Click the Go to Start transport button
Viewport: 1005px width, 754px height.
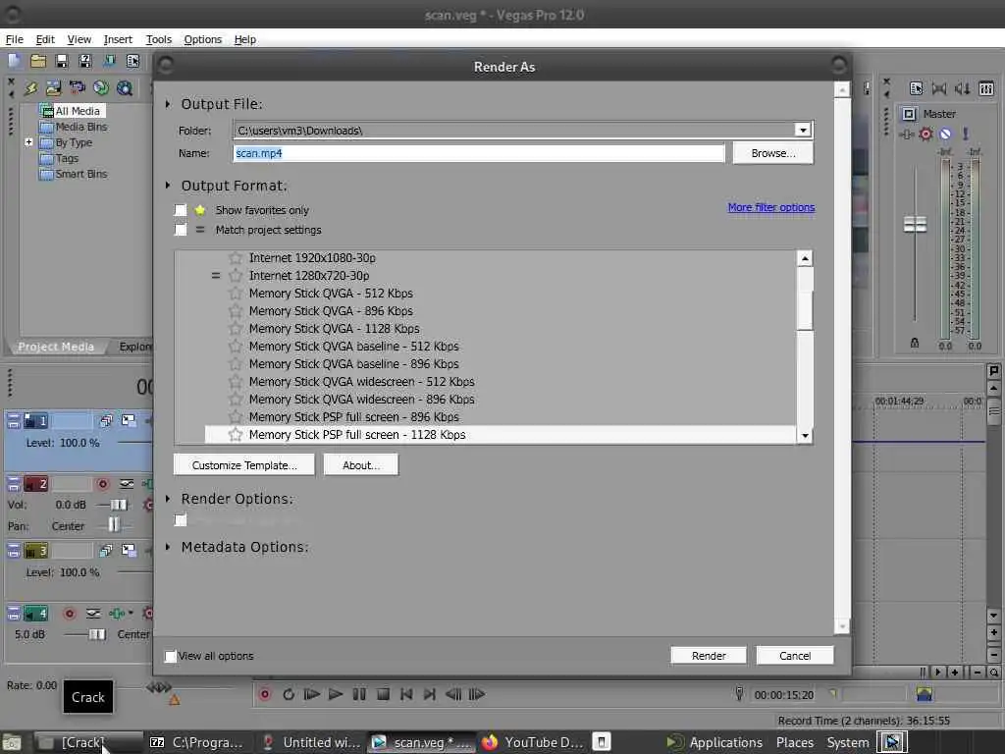(x=406, y=694)
